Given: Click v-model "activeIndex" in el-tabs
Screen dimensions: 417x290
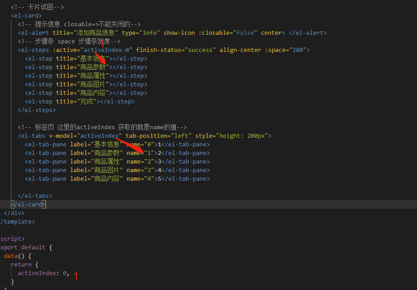Looking at the screenshot, I should point(99,136).
